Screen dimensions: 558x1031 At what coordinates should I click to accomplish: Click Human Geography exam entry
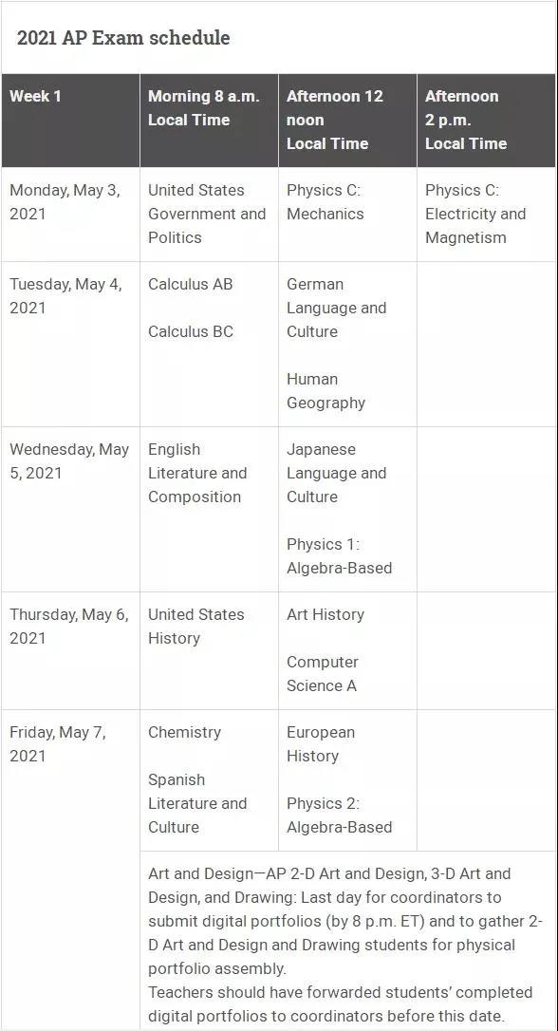point(326,390)
